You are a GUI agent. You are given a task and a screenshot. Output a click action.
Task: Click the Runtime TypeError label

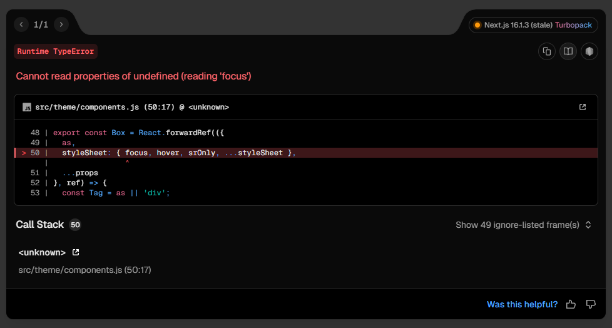[56, 51]
